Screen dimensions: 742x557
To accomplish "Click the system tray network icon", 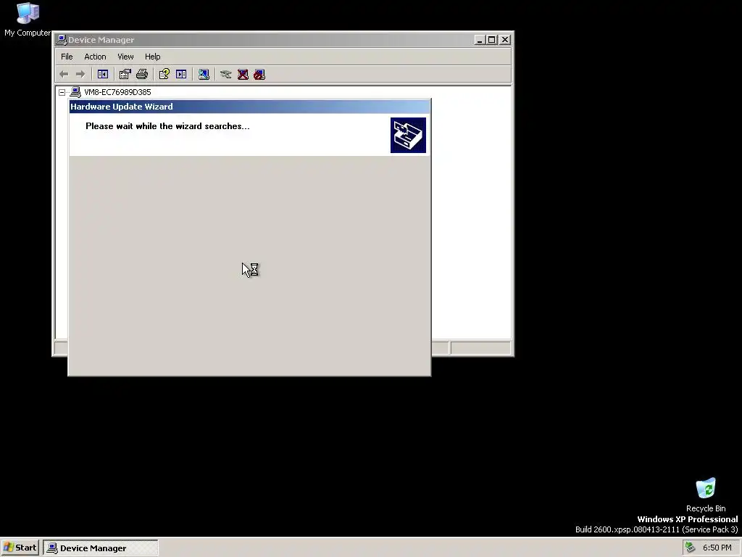I will (690, 548).
